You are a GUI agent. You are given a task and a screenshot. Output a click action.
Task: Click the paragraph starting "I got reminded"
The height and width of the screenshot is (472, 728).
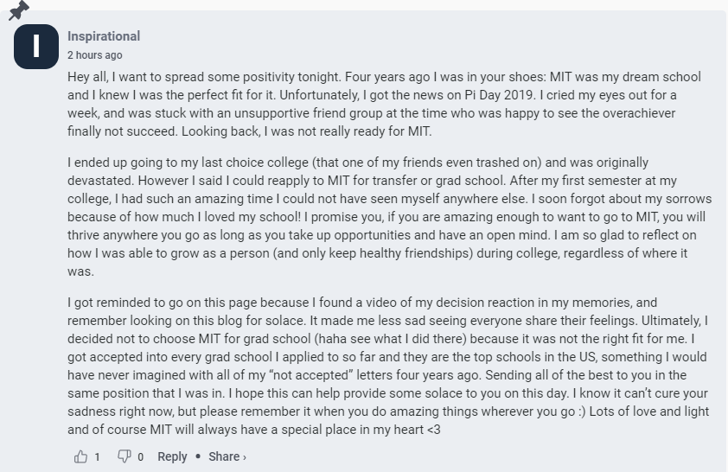(x=388, y=366)
